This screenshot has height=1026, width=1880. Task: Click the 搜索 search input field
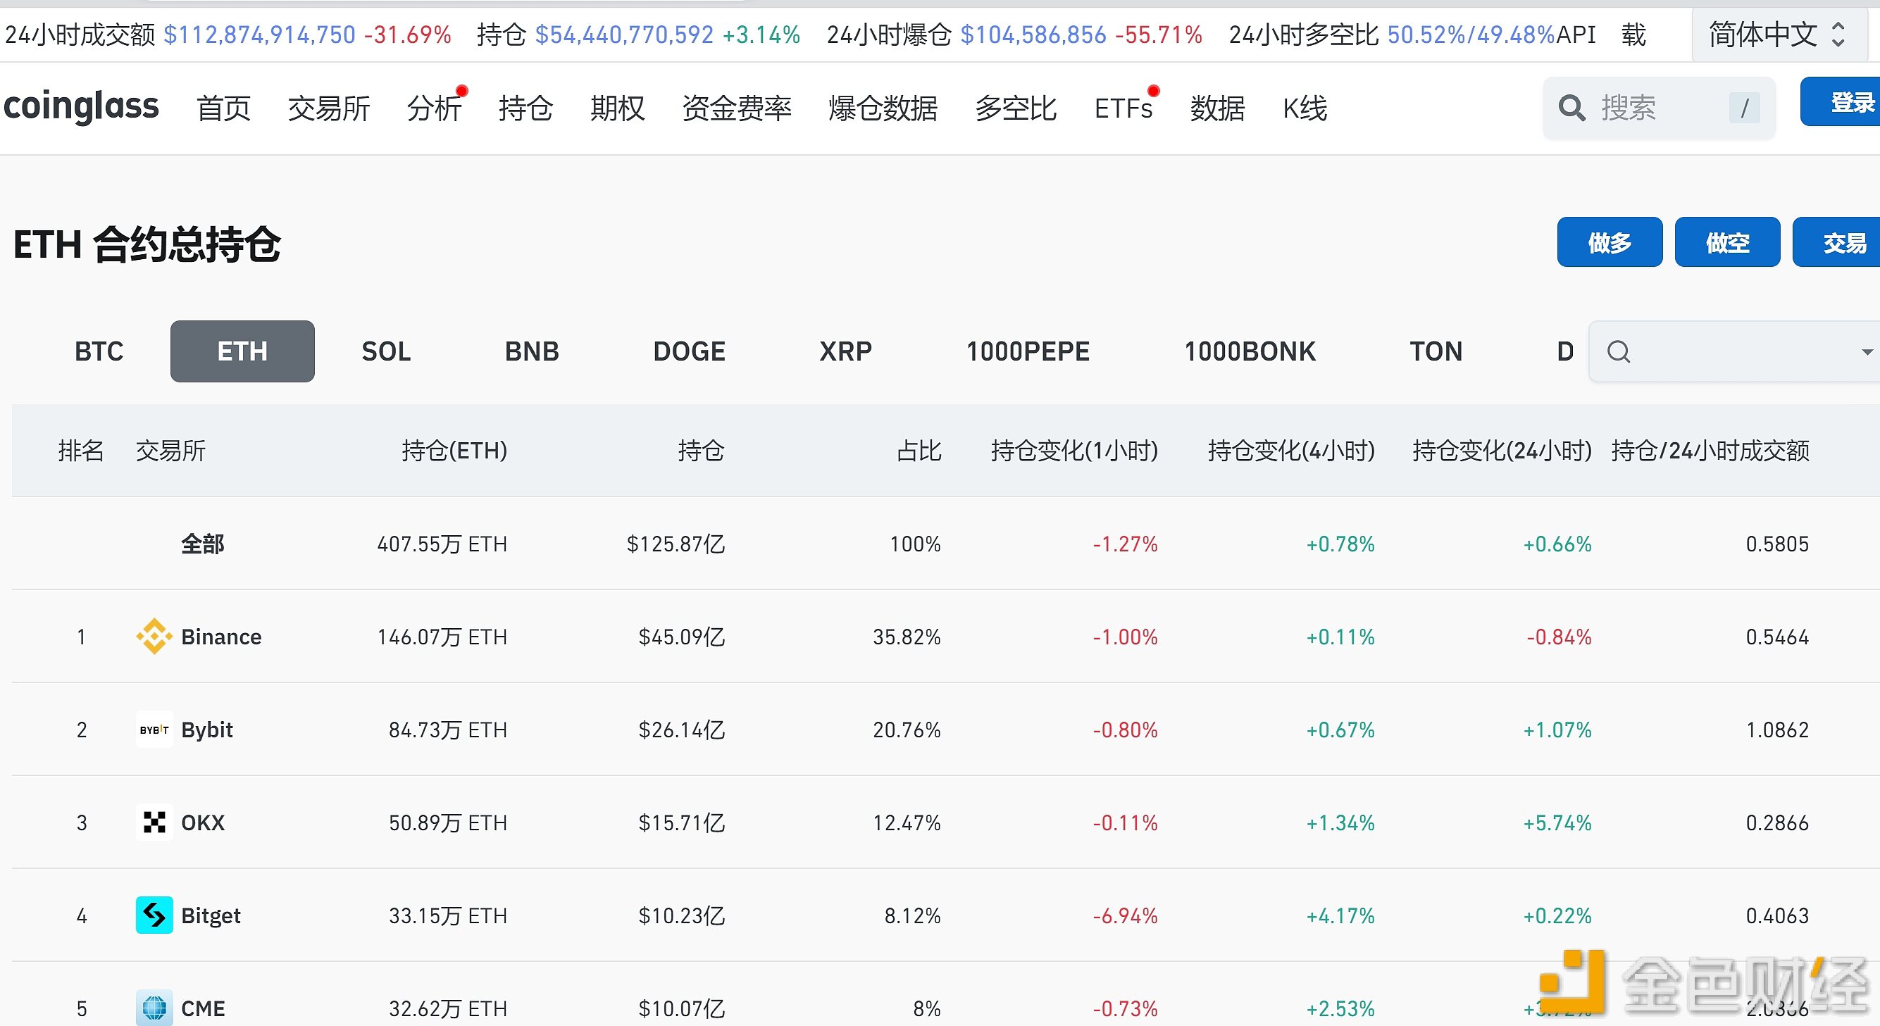tap(1659, 108)
